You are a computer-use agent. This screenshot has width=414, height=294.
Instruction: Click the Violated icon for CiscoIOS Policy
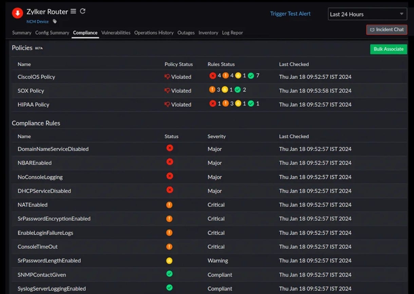(167, 77)
